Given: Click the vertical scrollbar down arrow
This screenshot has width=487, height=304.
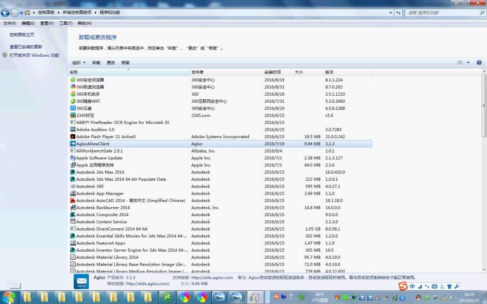Looking at the screenshot, I should [x=484, y=270].
